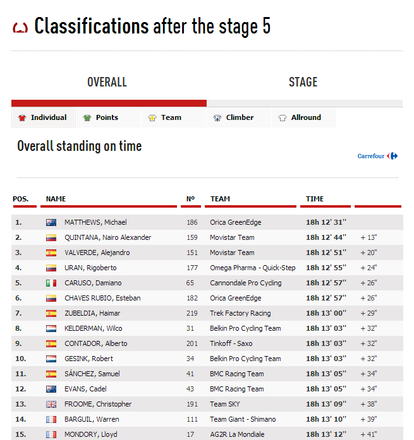
Task: Click the TIME column header
Action: tap(315, 199)
